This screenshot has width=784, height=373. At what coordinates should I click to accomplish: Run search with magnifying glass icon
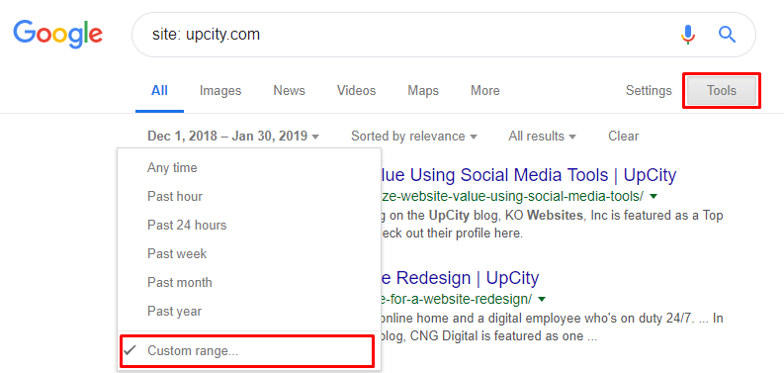coord(727,35)
